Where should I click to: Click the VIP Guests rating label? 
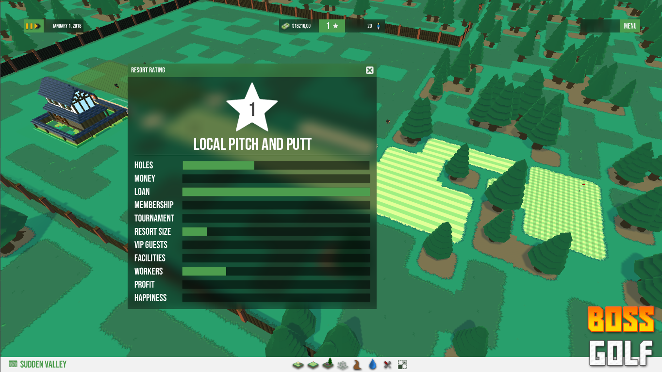151,245
